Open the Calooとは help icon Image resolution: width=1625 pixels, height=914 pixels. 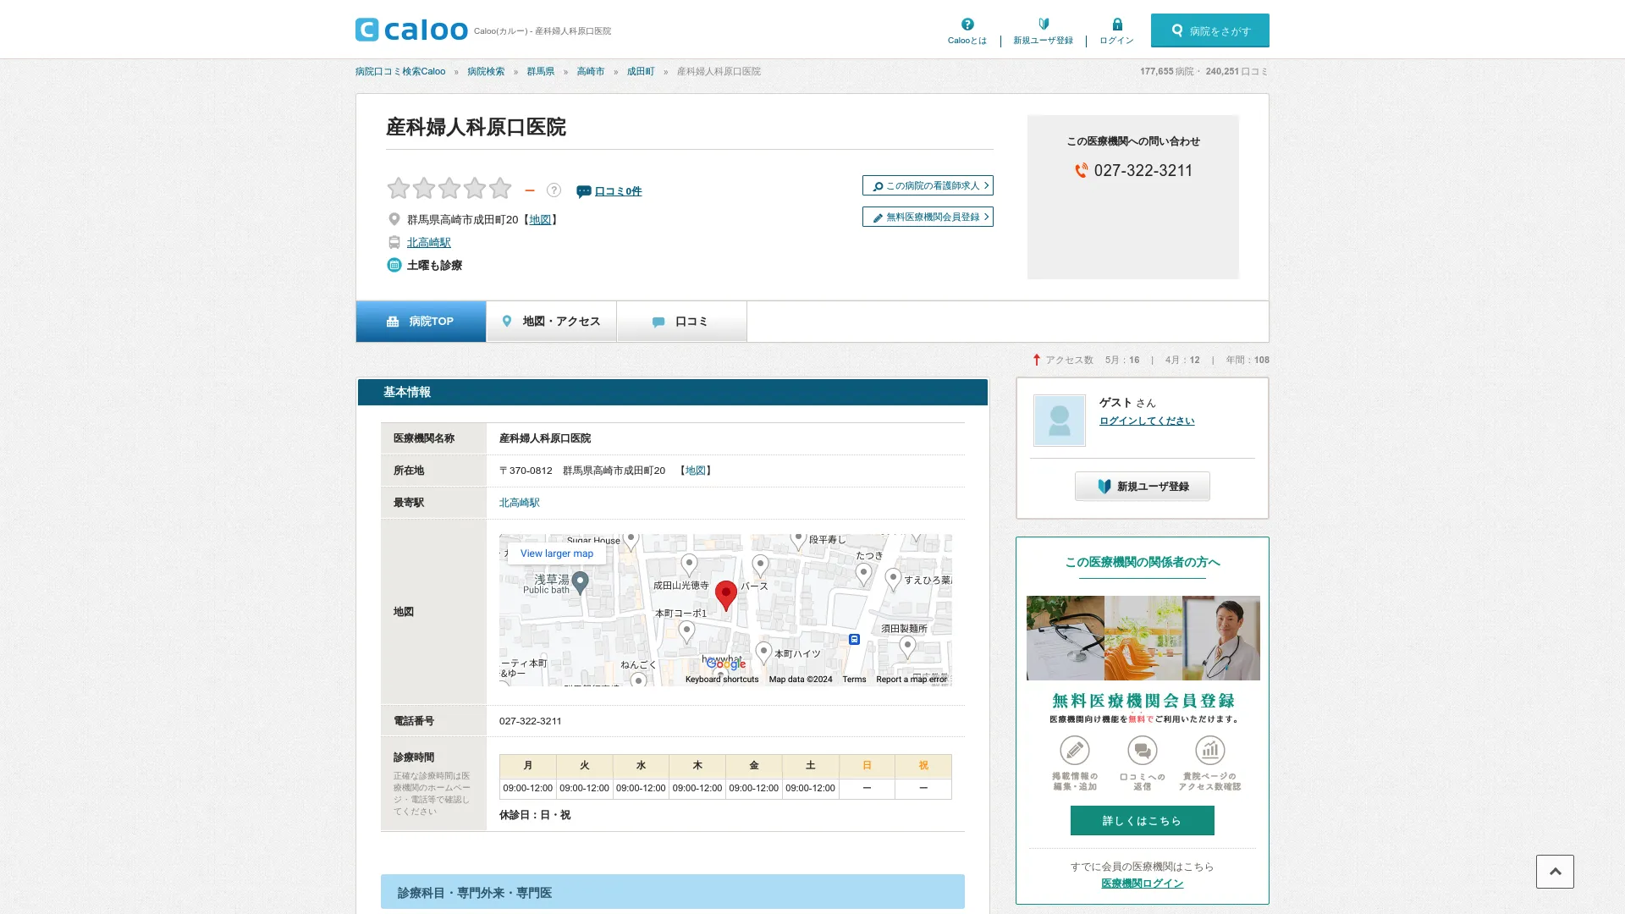(967, 25)
